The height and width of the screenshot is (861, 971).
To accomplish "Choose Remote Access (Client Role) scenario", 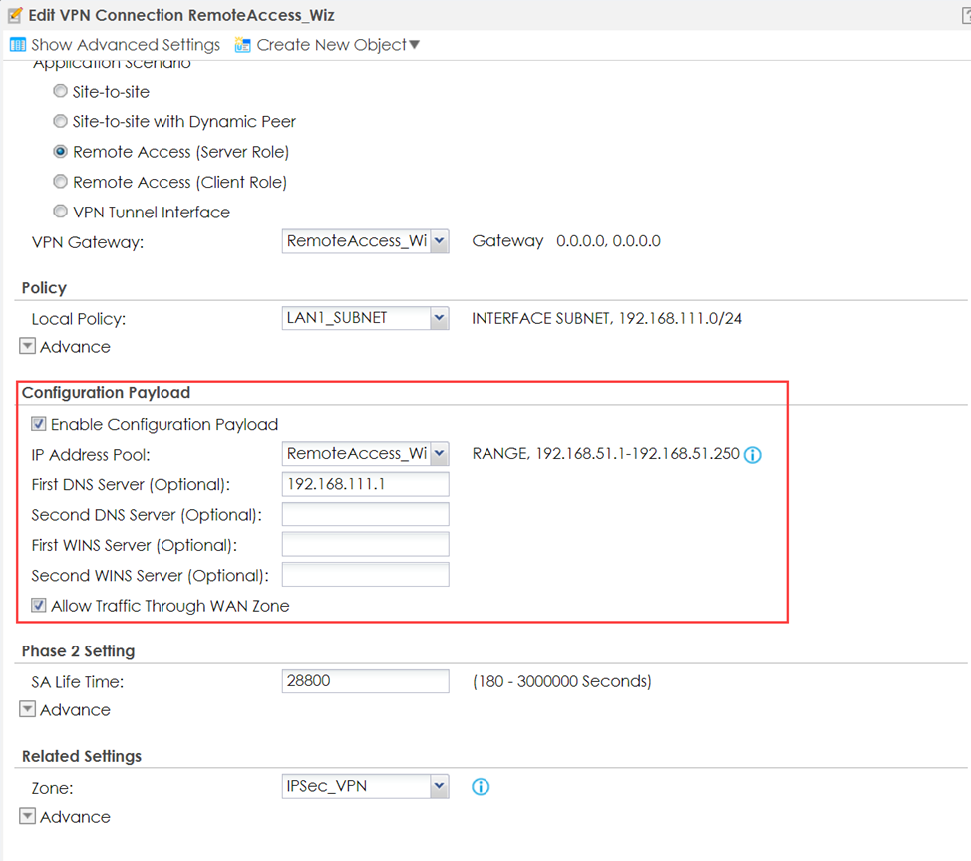I will click(61, 182).
